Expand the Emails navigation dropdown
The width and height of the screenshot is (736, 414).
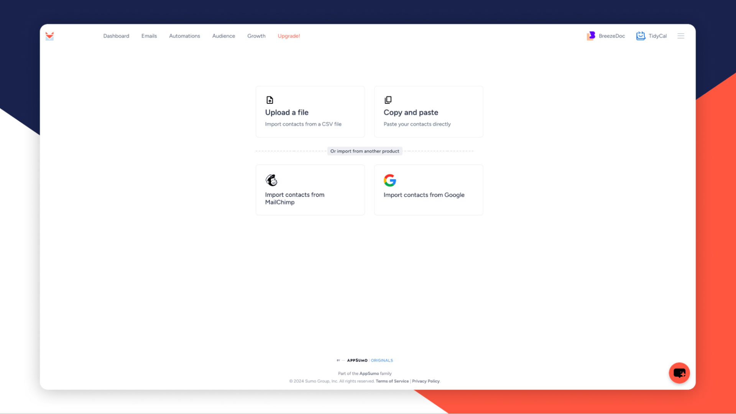149,36
